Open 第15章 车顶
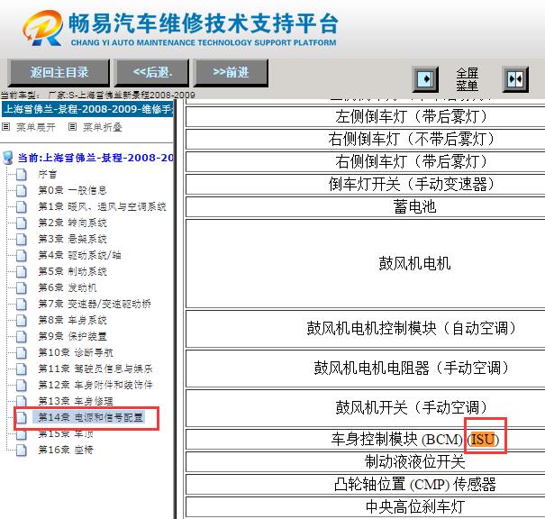The height and width of the screenshot is (519, 545). [x=66, y=433]
